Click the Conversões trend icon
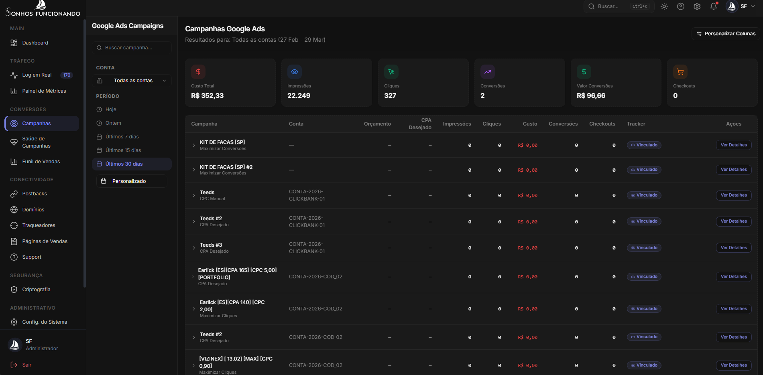The height and width of the screenshot is (375, 763). point(488,72)
